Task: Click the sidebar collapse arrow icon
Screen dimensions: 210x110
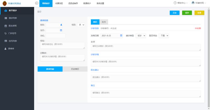Action: 37,3
